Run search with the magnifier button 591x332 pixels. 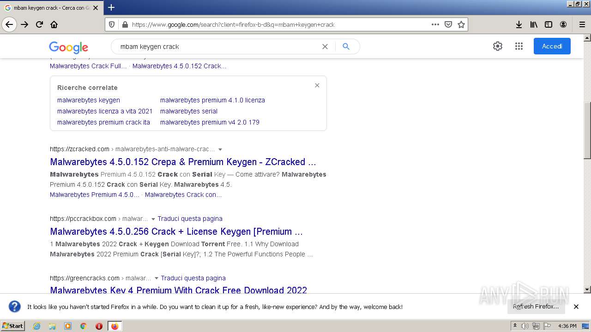pos(346,47)
